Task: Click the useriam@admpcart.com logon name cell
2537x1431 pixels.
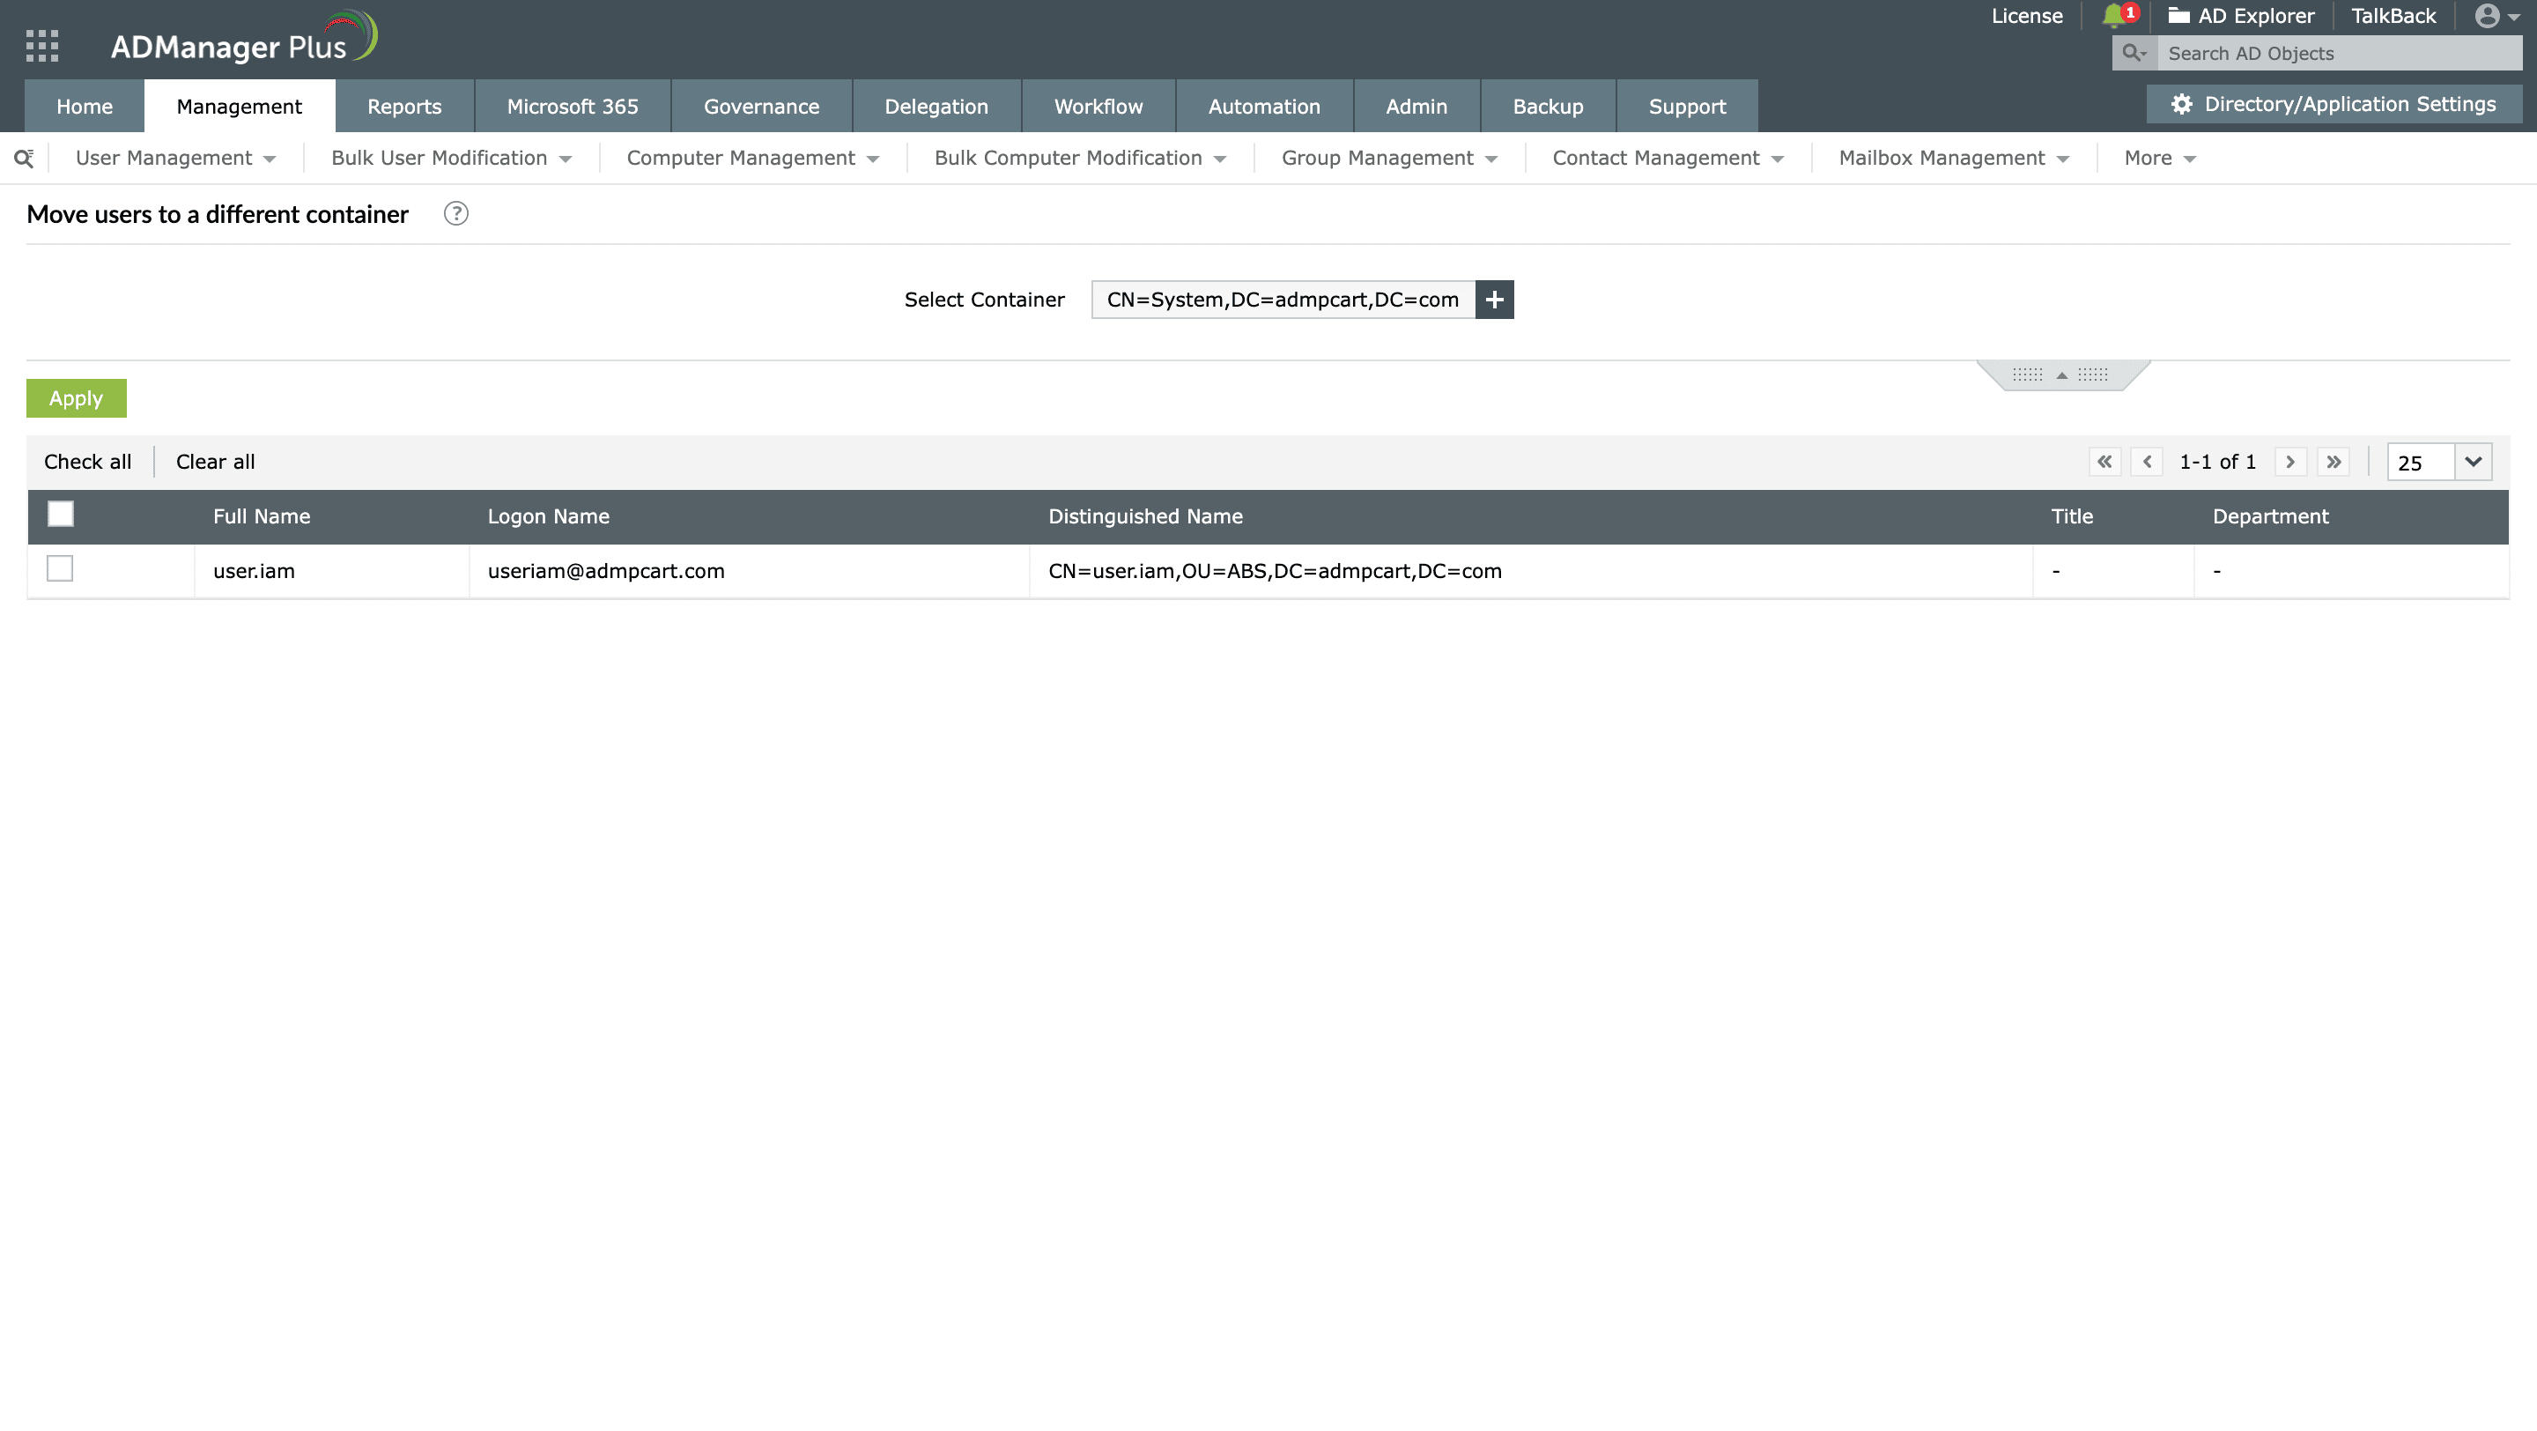Action: click(x=750, y=571)
